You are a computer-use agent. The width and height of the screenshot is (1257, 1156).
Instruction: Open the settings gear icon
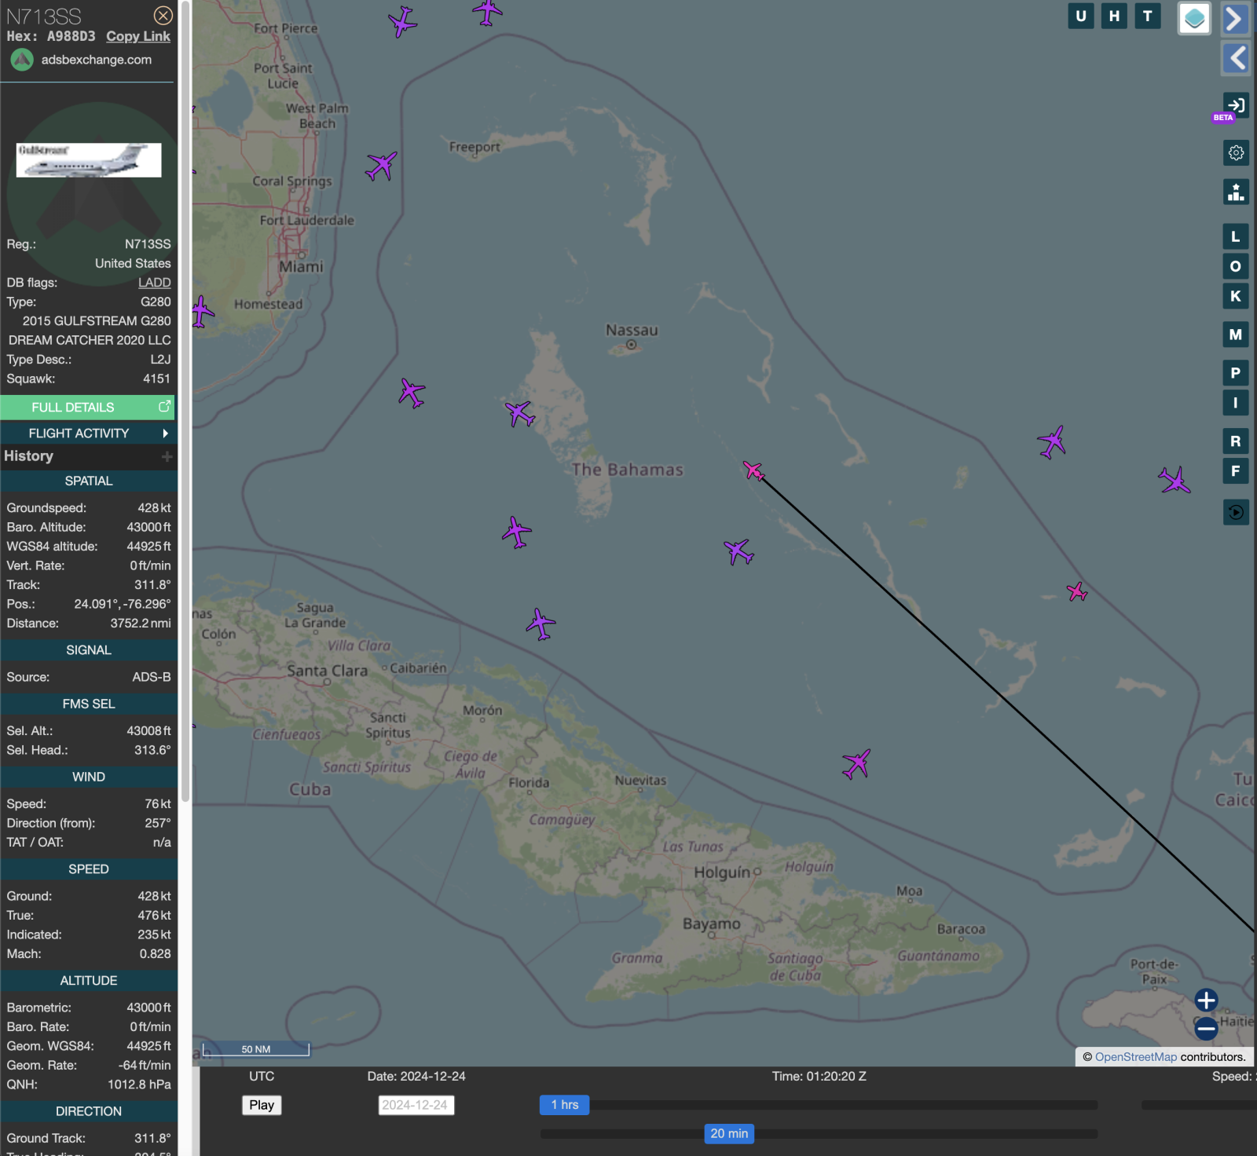point(1236,152)
